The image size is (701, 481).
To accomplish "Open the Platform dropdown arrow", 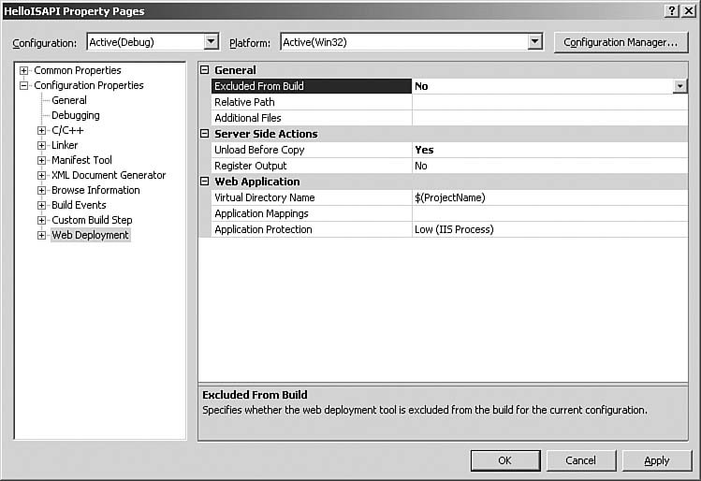I will (534, 42).
